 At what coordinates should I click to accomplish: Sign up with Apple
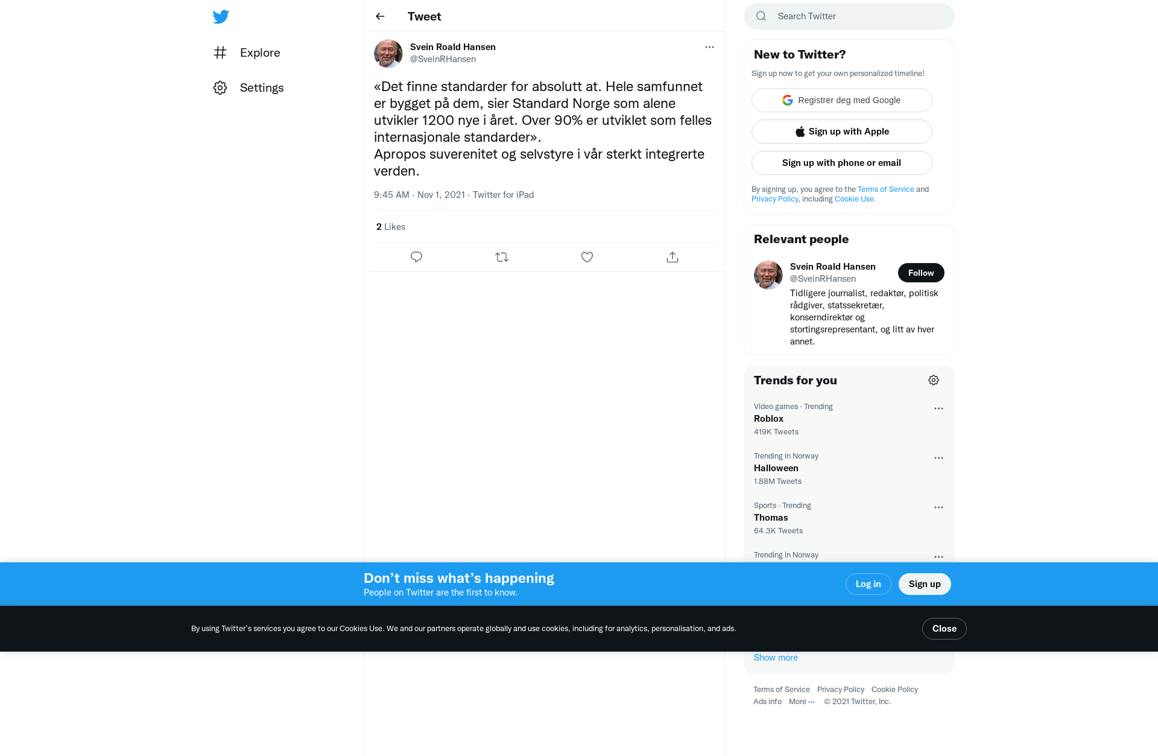pos(842,132)
